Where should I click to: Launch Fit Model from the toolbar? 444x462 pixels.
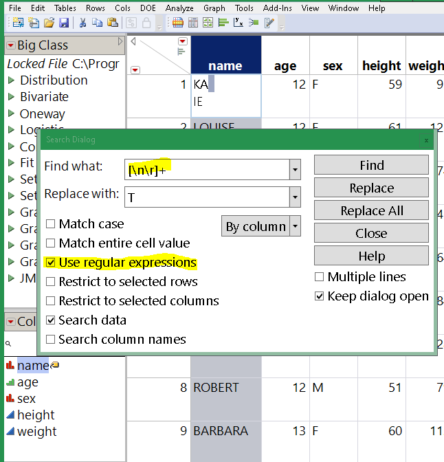tap(254, 23)
